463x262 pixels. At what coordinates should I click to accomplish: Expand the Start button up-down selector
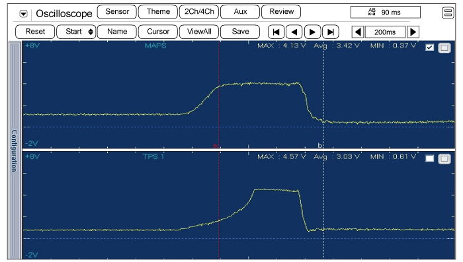tap(91, 32)
